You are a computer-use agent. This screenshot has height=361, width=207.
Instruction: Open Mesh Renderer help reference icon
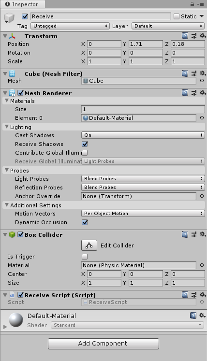pyautogui.click(x=185, y=93)
